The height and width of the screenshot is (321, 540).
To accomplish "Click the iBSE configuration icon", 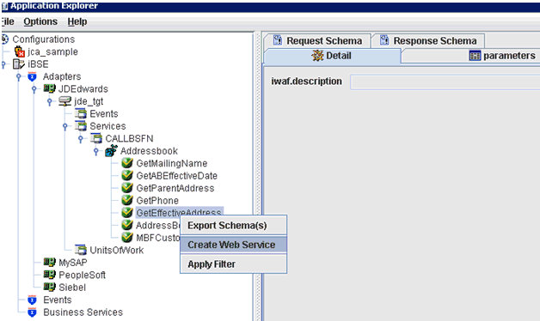I will click(x=19, y=64).
